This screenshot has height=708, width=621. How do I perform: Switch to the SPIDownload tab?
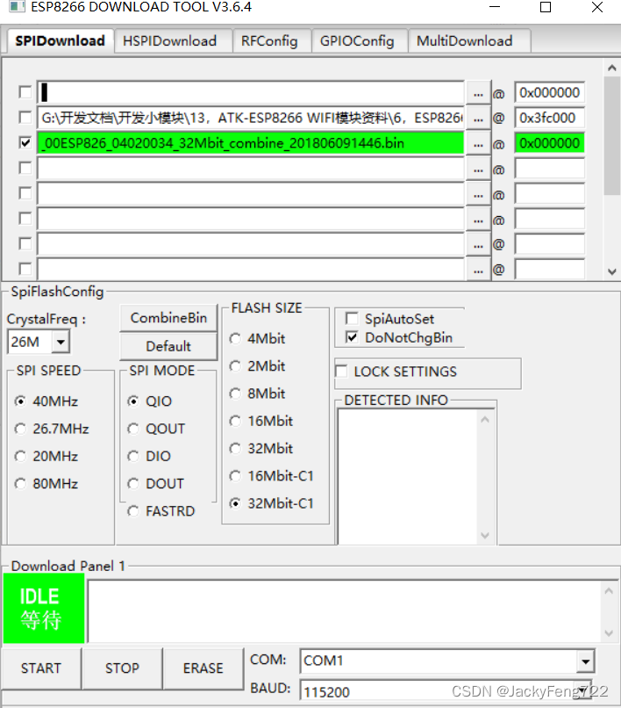pyautogui.click(x=60, y=40)
